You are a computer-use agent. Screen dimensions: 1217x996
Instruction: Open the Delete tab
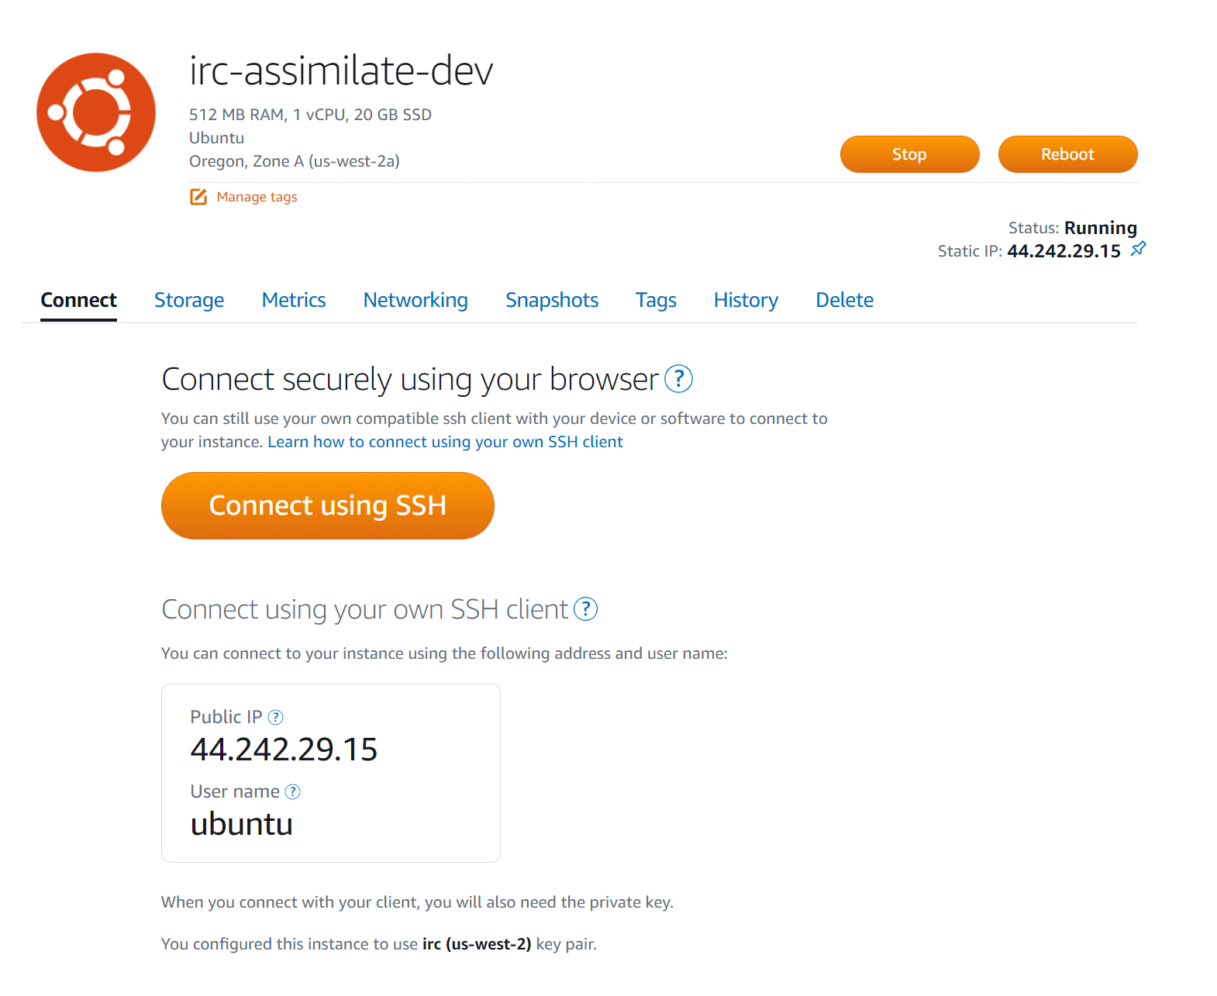coord(844,300)
